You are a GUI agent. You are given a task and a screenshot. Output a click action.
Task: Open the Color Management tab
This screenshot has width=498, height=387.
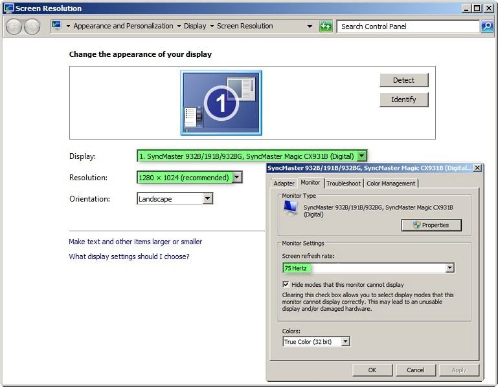coord(390,183)
